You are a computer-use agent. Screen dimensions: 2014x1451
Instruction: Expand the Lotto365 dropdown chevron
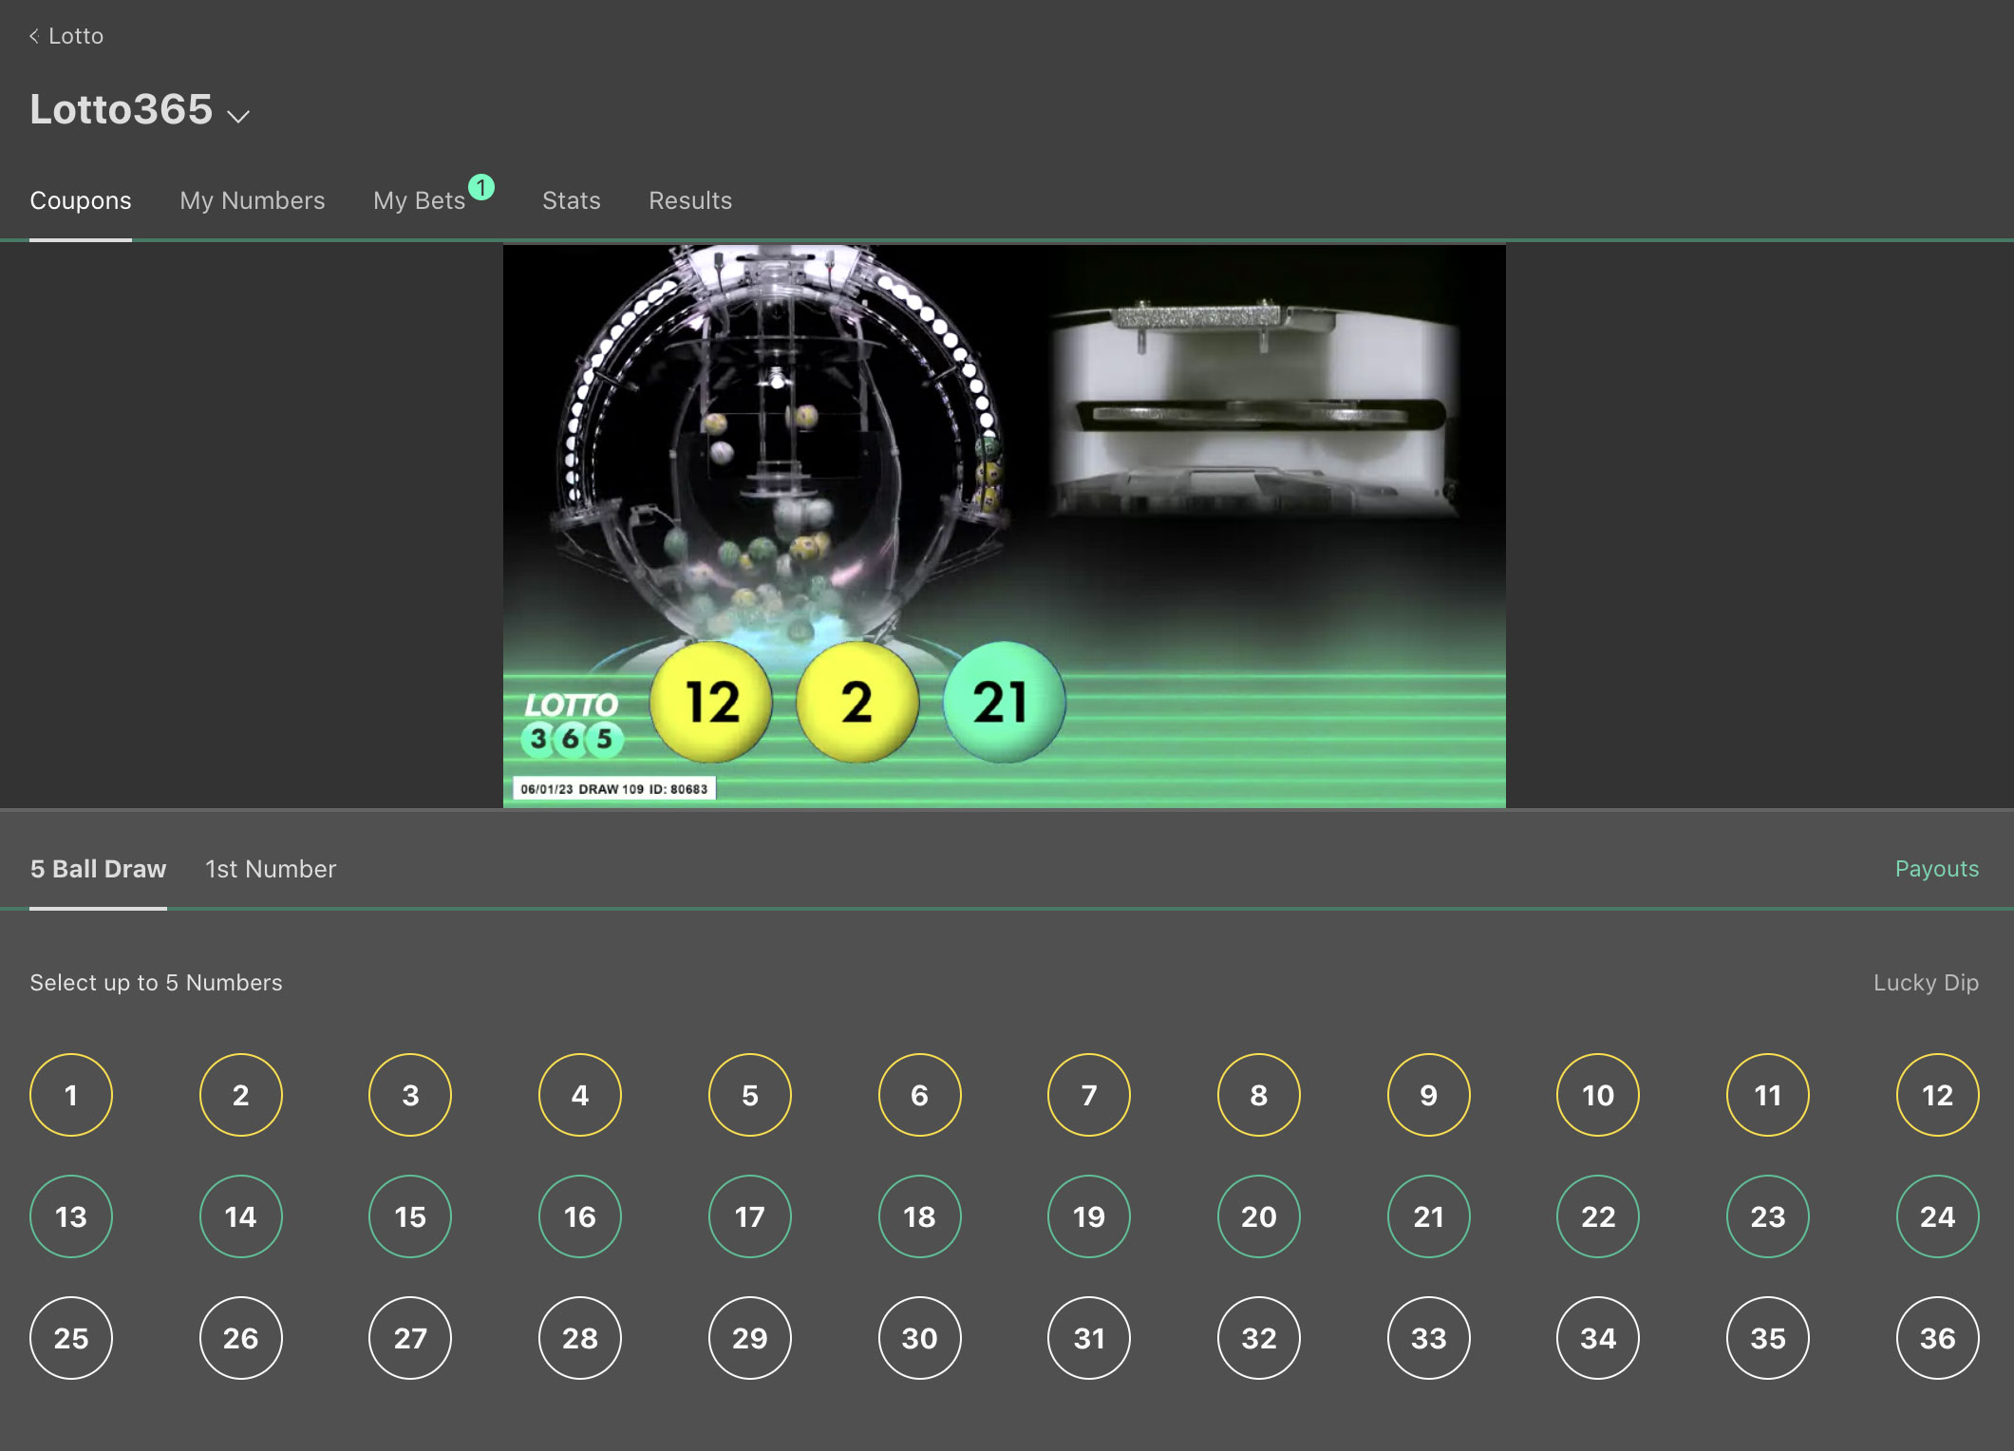coord(237,116)
